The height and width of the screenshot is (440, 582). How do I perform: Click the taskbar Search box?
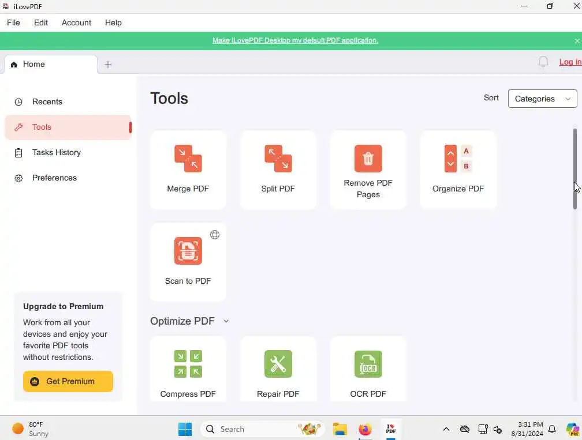click(262, 429)
